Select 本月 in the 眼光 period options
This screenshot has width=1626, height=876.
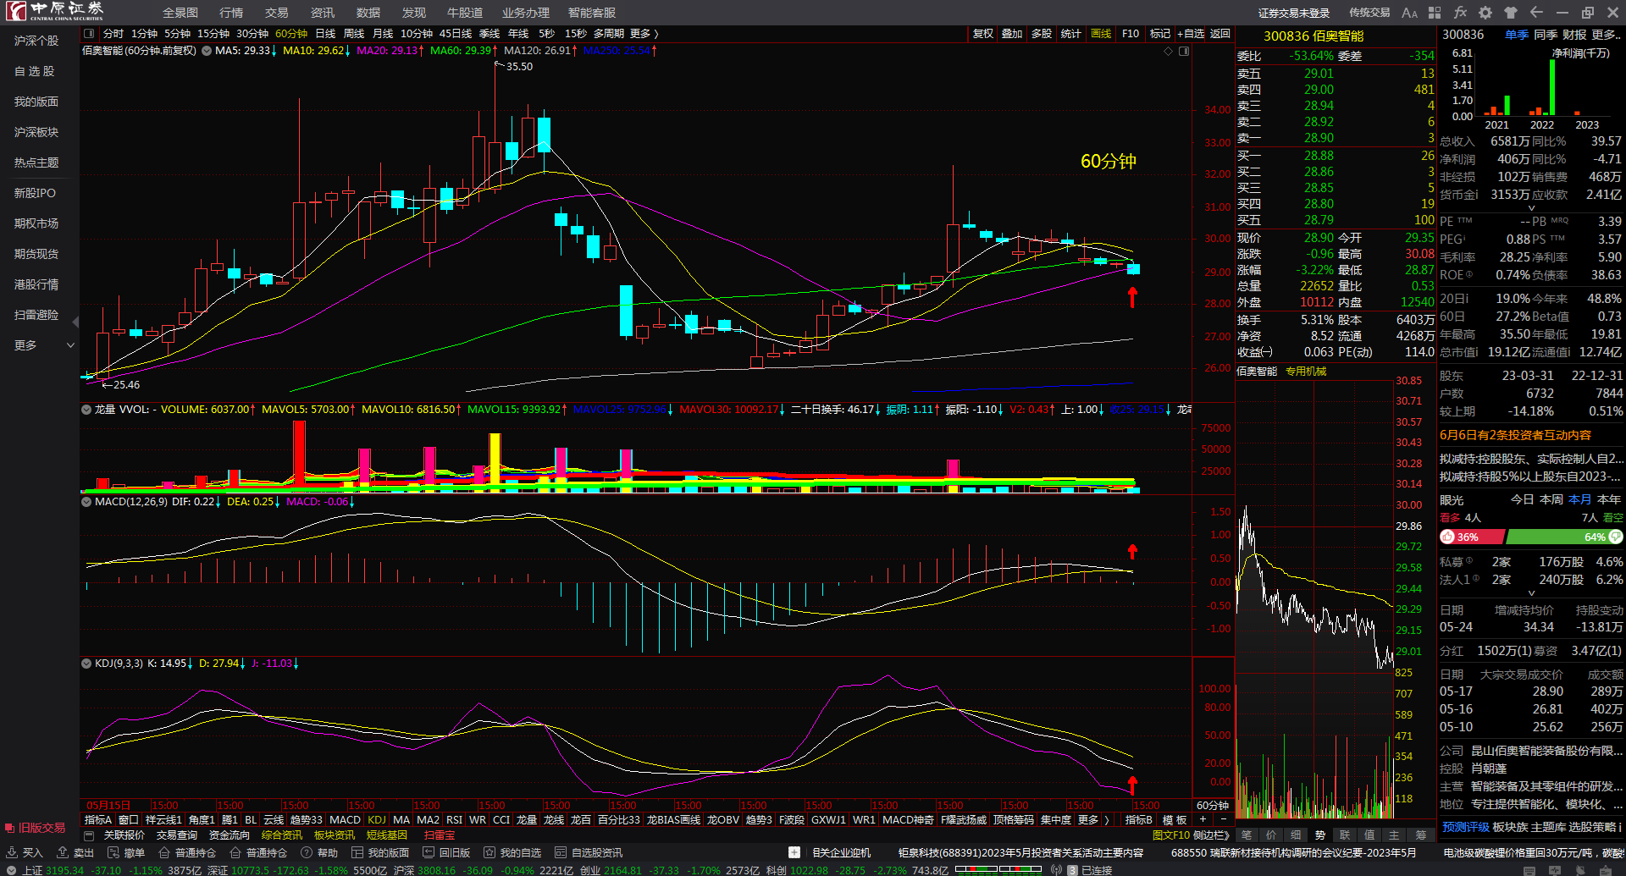1579,499
